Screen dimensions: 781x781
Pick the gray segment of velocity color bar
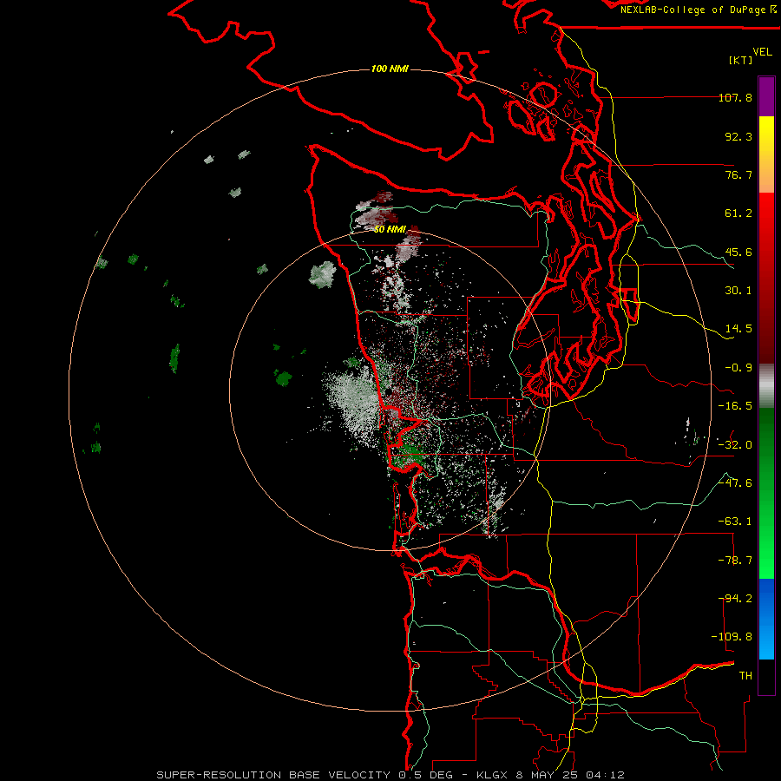pos(766,386)
